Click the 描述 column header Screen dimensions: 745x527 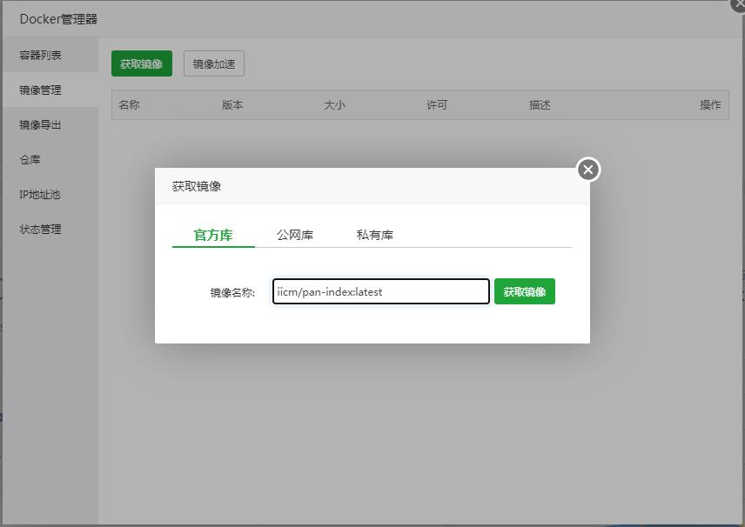coord(540,105)
